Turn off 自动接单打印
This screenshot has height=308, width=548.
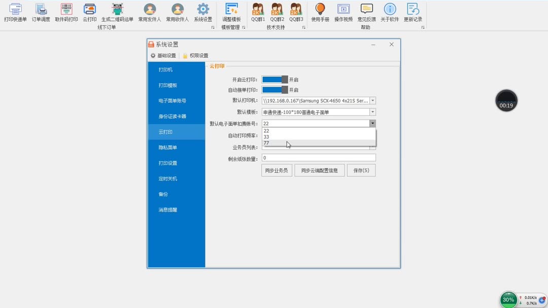276,90
